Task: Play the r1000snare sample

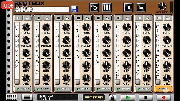Action: pyautogui.click(x=43, y=89)
